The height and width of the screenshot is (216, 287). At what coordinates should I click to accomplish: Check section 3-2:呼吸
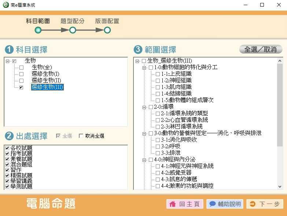[x=158, y=146]
